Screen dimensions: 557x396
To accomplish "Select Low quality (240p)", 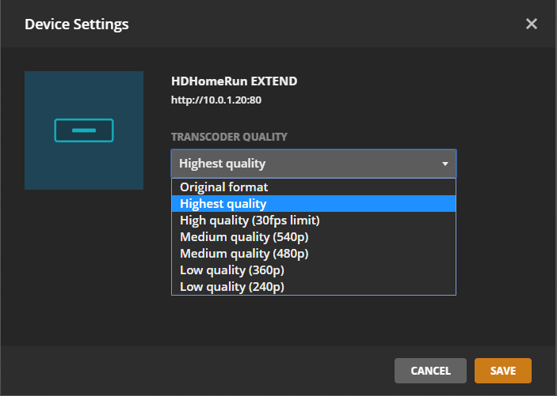I will point(314,287).
